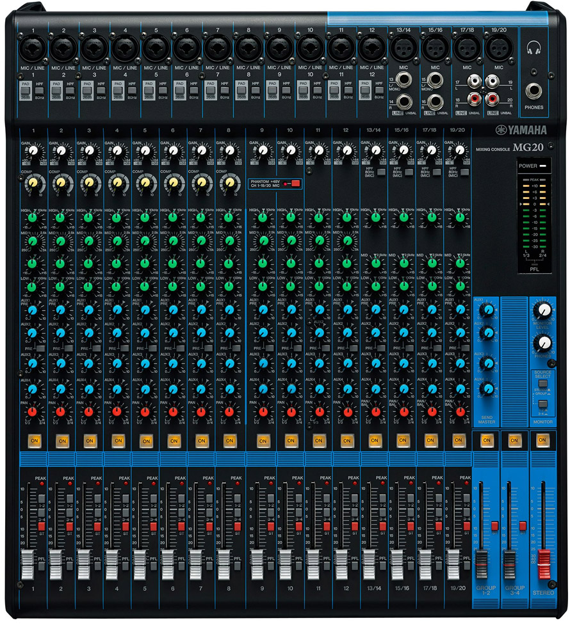
Task: Toggle the STEREO master ON button
Action: pyautogui.click(x=542, y=440)
